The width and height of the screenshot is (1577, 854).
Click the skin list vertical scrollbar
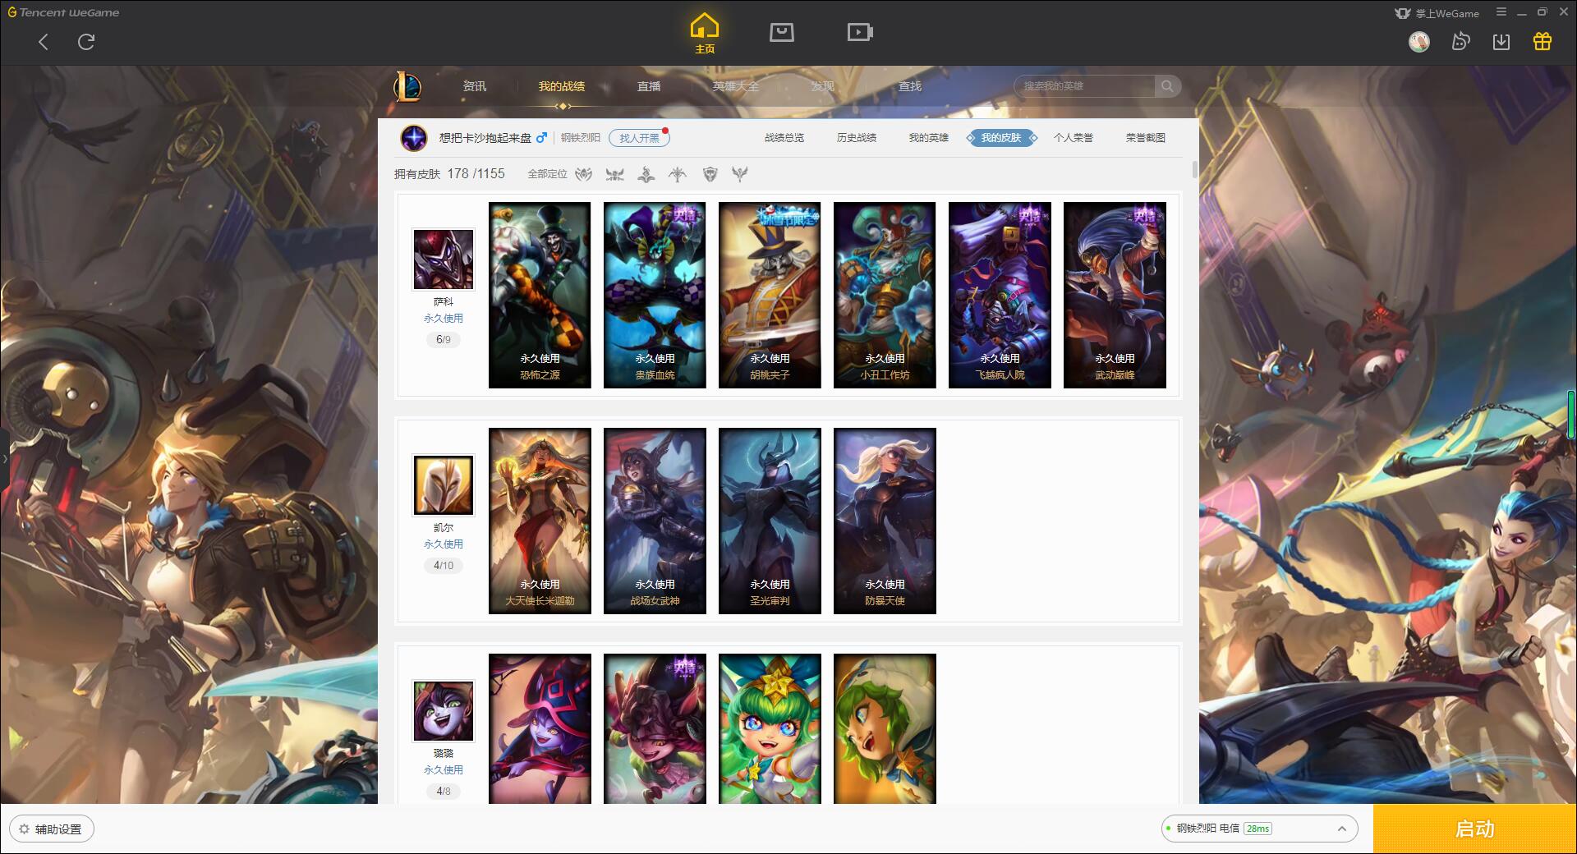[1194, 170]
